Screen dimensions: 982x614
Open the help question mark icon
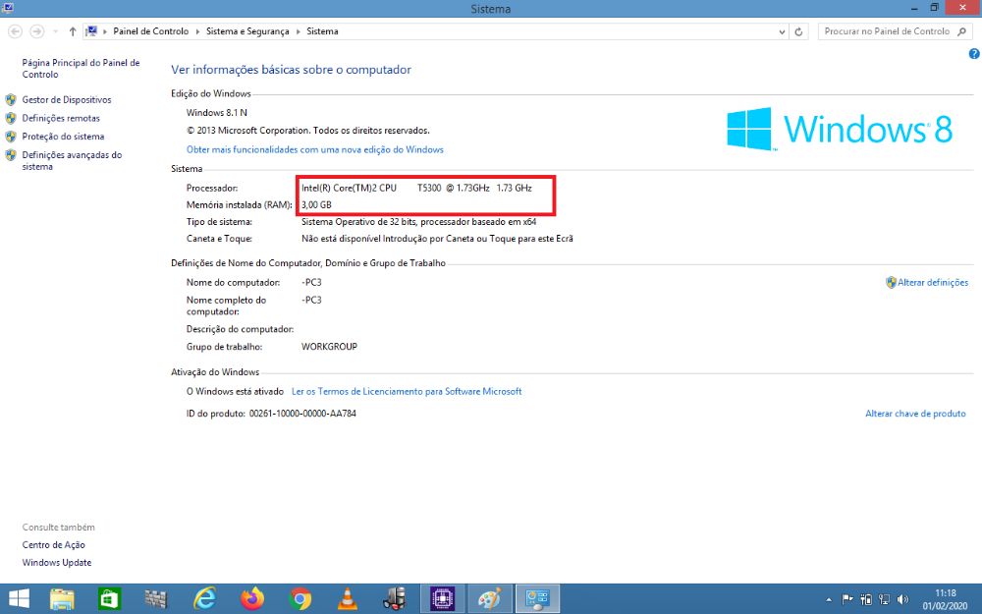(974, 54)
